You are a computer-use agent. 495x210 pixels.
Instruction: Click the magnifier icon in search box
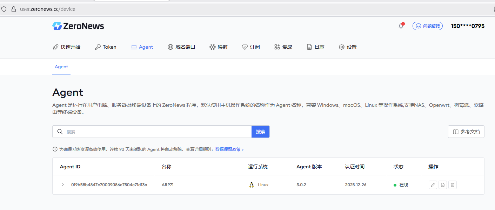tap(60, 132)
